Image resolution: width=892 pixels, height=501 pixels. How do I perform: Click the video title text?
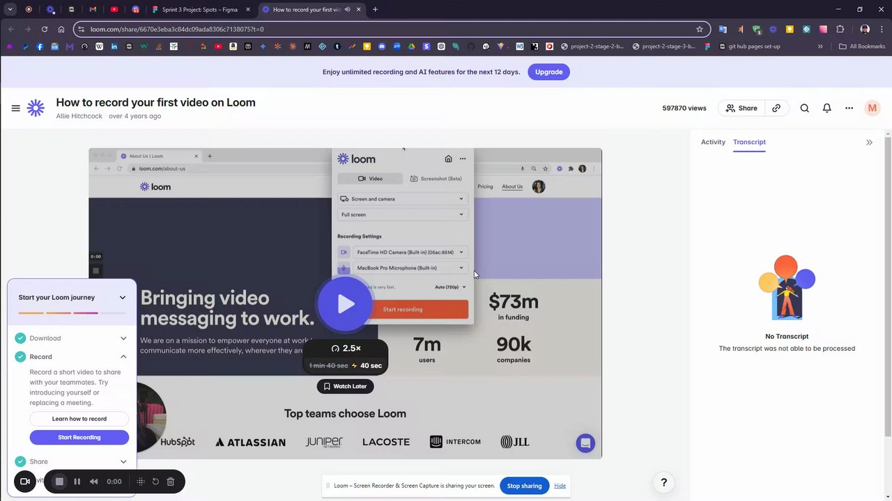[x=155, y=102]
